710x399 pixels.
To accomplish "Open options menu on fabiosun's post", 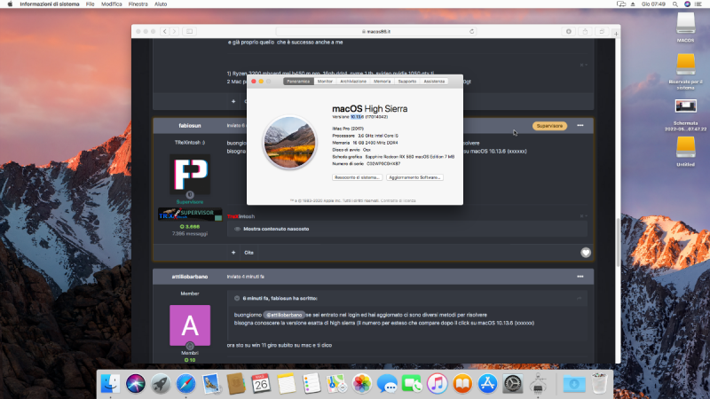I will click(580, 125).
